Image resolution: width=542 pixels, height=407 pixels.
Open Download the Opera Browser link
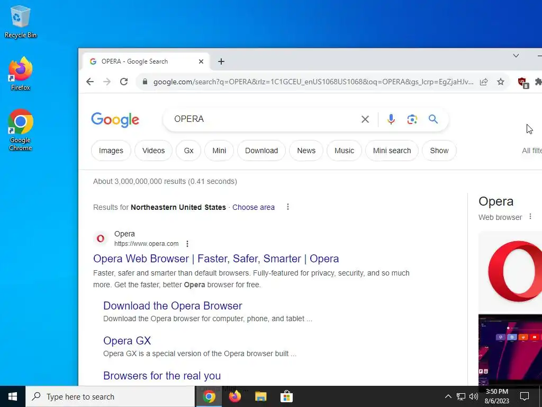[x=173, y=306]
